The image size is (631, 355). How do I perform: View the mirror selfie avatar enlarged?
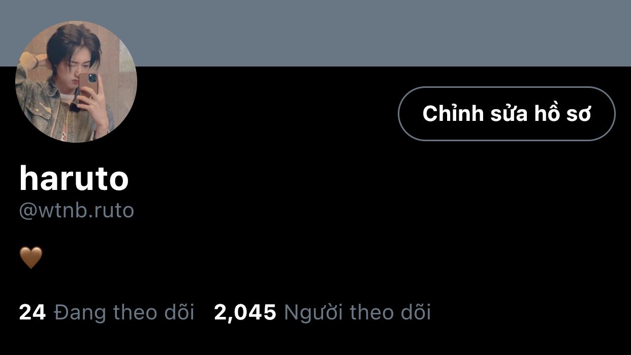pyautogui.click(x=76, y=81)
